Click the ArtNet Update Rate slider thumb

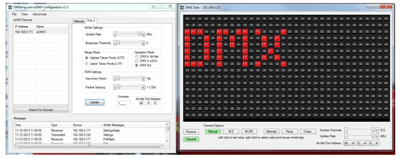[x=139, y=34]
